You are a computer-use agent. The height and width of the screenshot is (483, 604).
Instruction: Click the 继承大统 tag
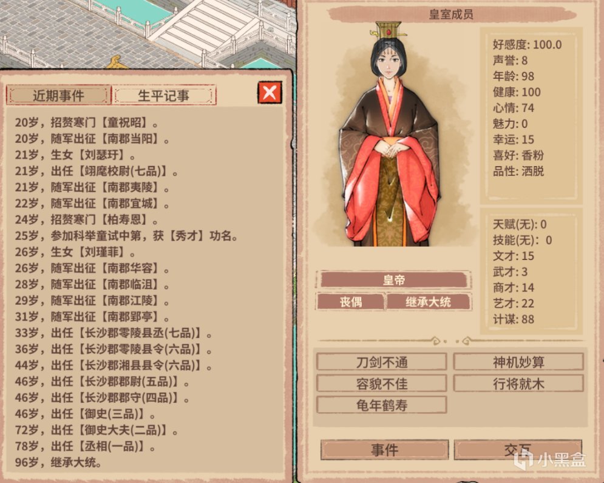(x=429, y=301)
